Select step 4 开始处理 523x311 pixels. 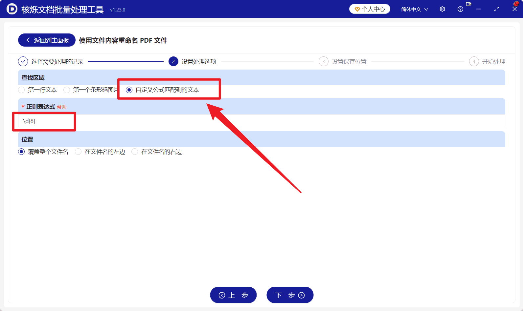[487, 61]
